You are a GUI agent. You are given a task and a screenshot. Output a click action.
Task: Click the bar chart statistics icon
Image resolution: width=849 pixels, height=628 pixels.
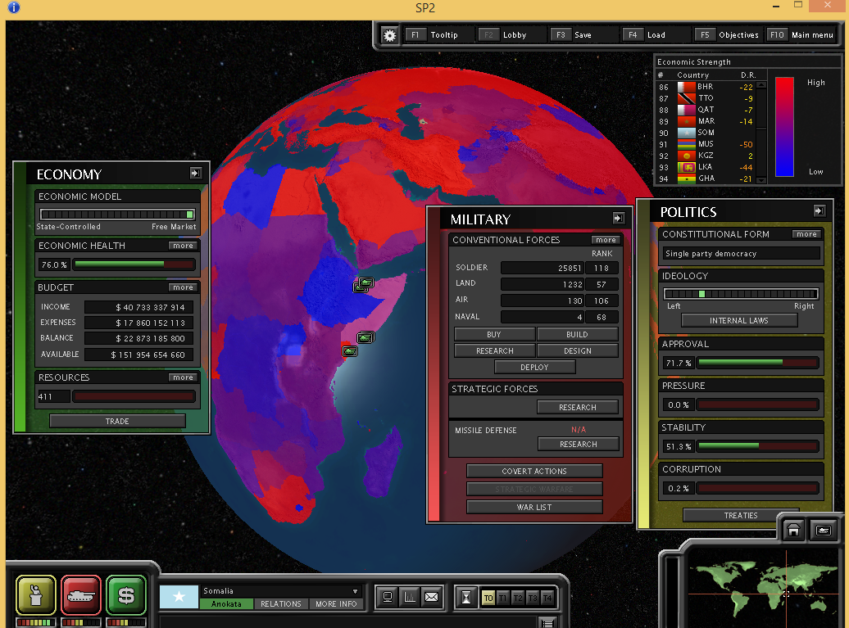point(410,597)
